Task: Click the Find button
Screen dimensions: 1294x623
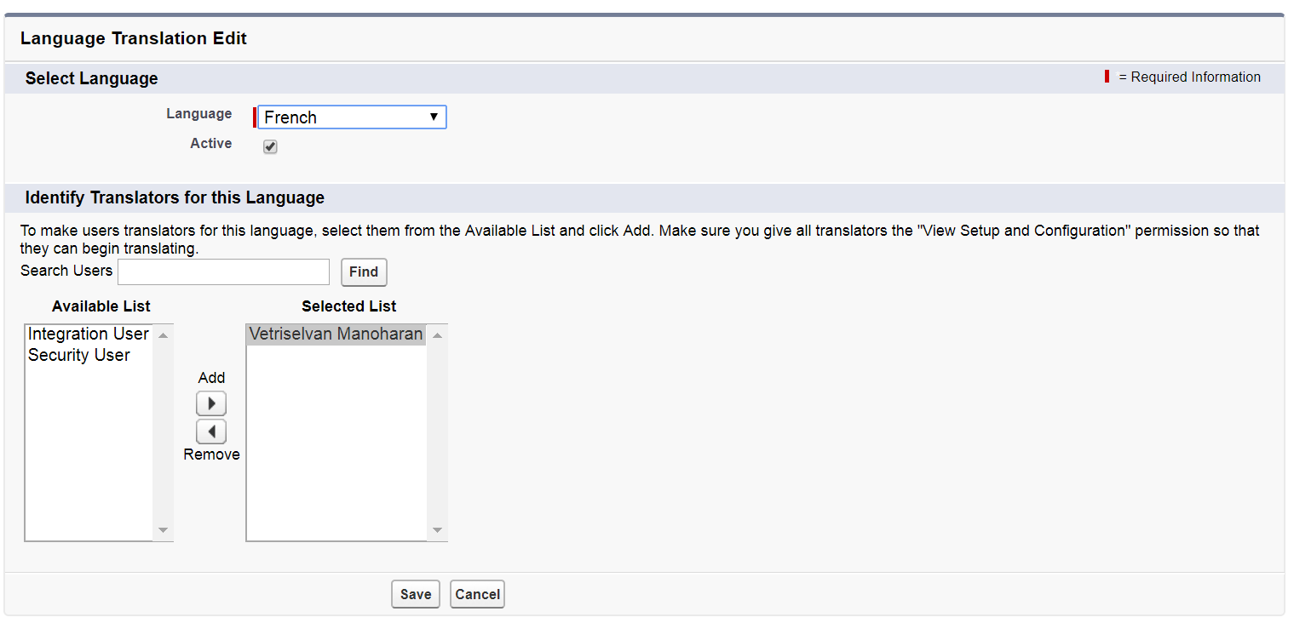Action: tap(364, 271)
